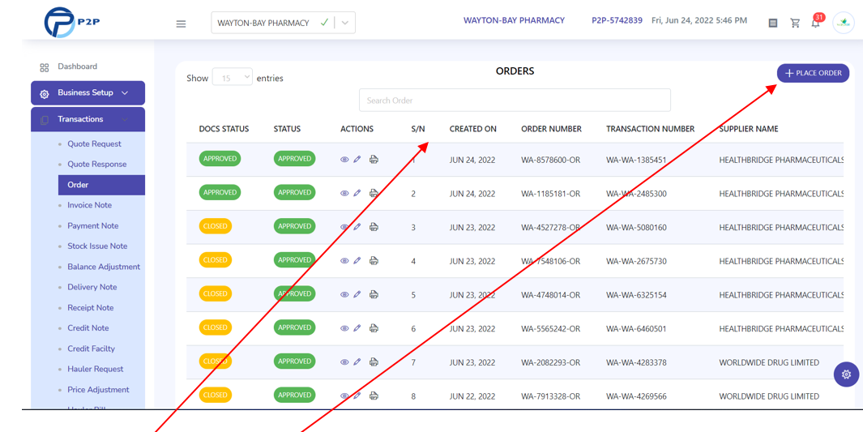Screen dimensions: 863x432
Task: Edit order WA-5565242-OR with pencil icon
Action: click(x=357, y=328)
